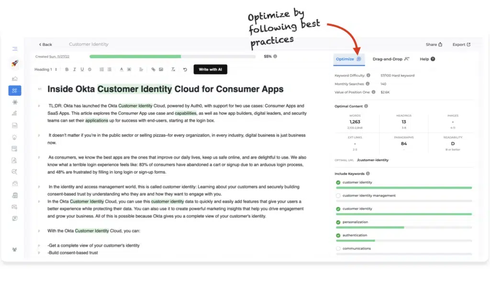Insert a link using the link icon
Image resolution: width=490 pixels, height=283 pixels.
tap(153, 69)
